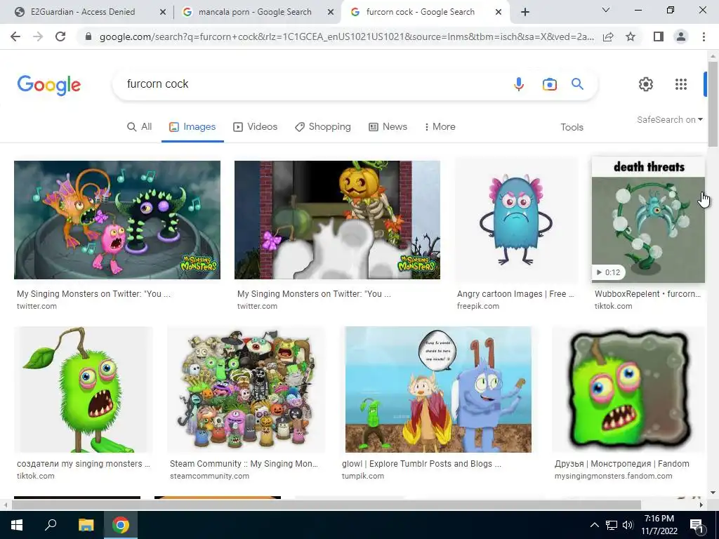Open File Explorer from the taskbar
This screenshot has height=539, width=719.
click(86, 525)
